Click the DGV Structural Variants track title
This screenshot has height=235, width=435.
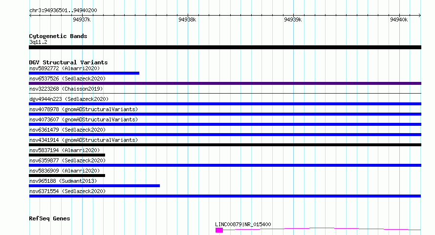(68, 62)
